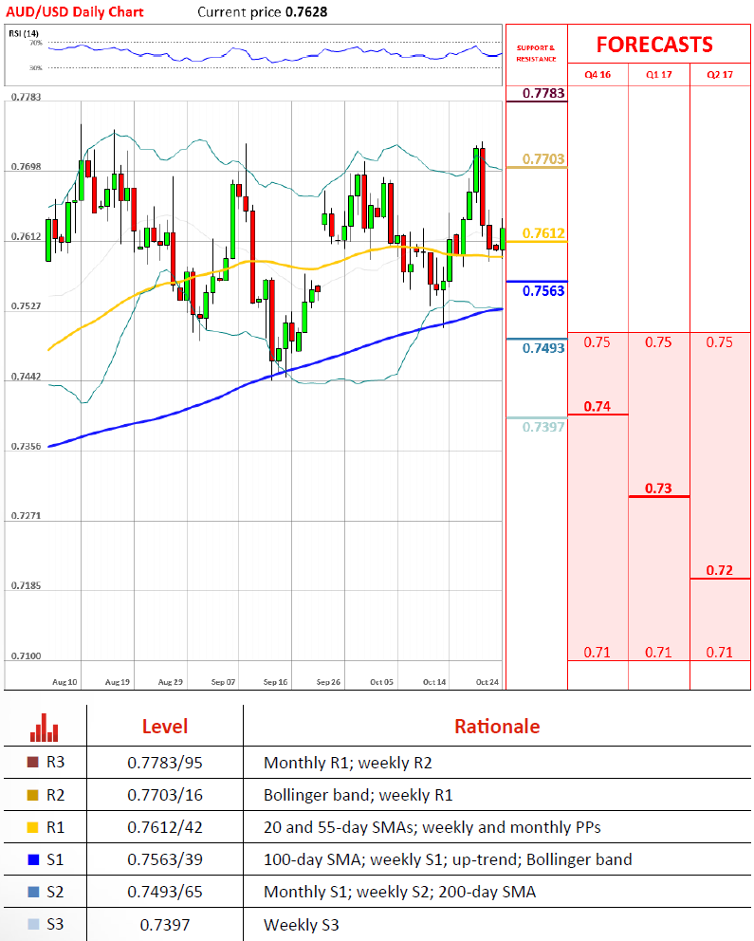Click the 0.7397 level cell in table

point(165,925)
